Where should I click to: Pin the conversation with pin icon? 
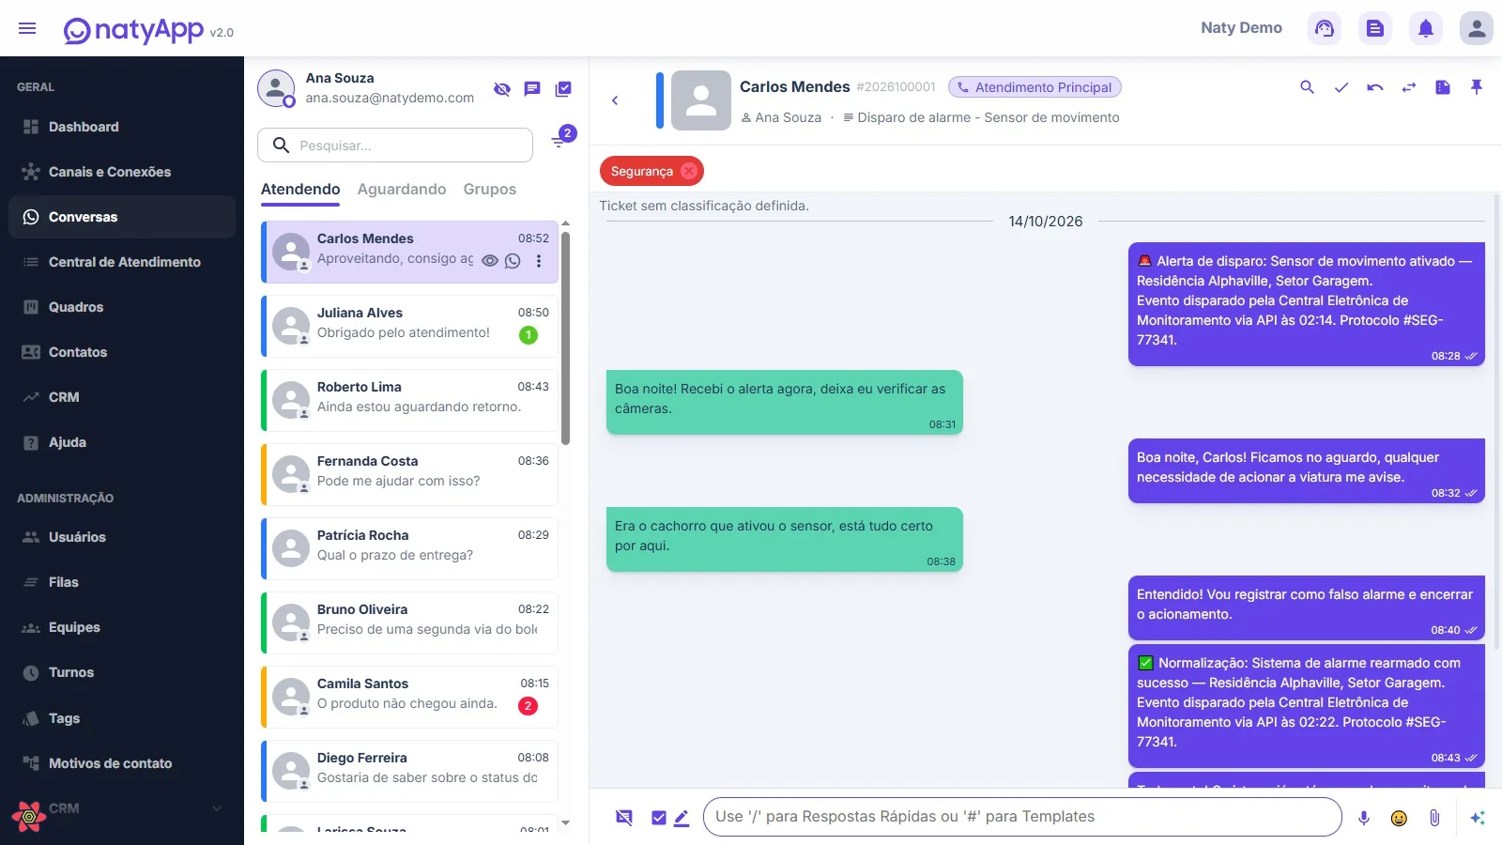(x=1477, y=87)
